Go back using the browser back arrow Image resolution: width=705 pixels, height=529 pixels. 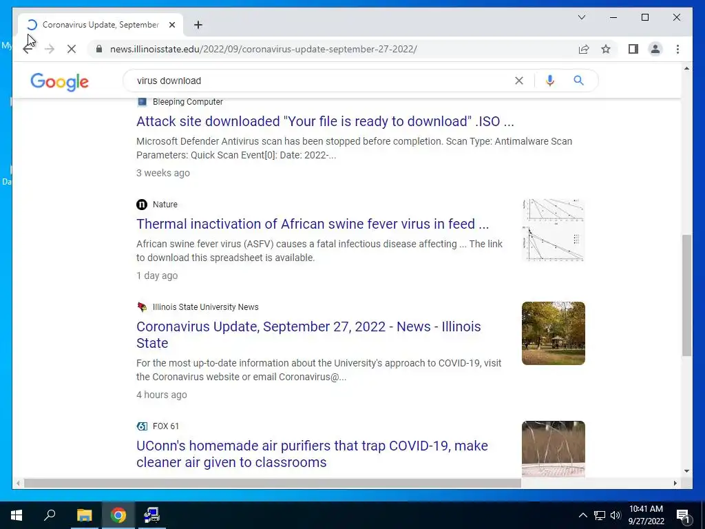pos(28,49)
